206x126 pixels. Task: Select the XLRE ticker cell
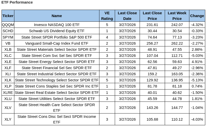point(8,92)
